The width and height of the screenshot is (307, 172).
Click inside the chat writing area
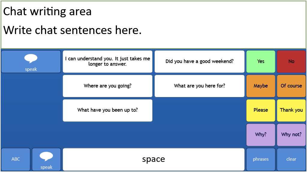click(153, 24)
